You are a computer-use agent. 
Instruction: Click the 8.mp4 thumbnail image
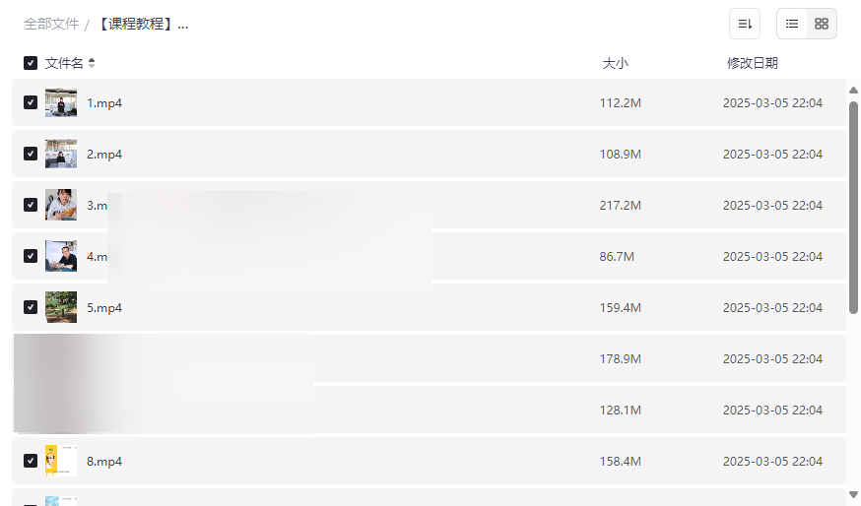click(x=61, y=461)
